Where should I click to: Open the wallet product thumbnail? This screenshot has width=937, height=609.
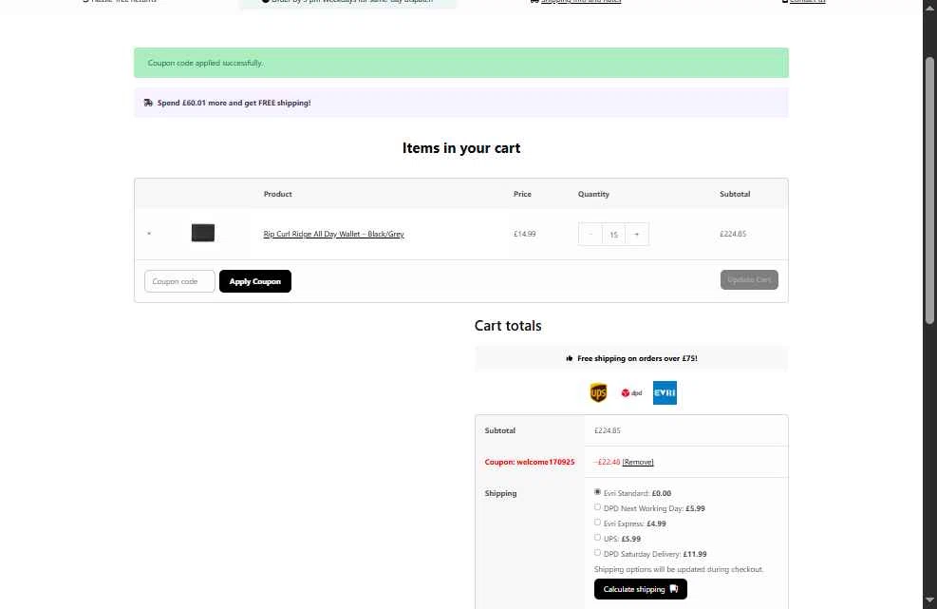coord(202,233)
